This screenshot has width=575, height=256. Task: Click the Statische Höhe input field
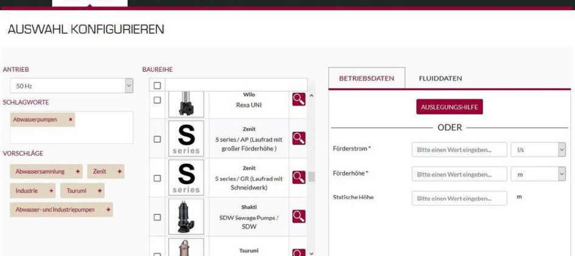459,198
